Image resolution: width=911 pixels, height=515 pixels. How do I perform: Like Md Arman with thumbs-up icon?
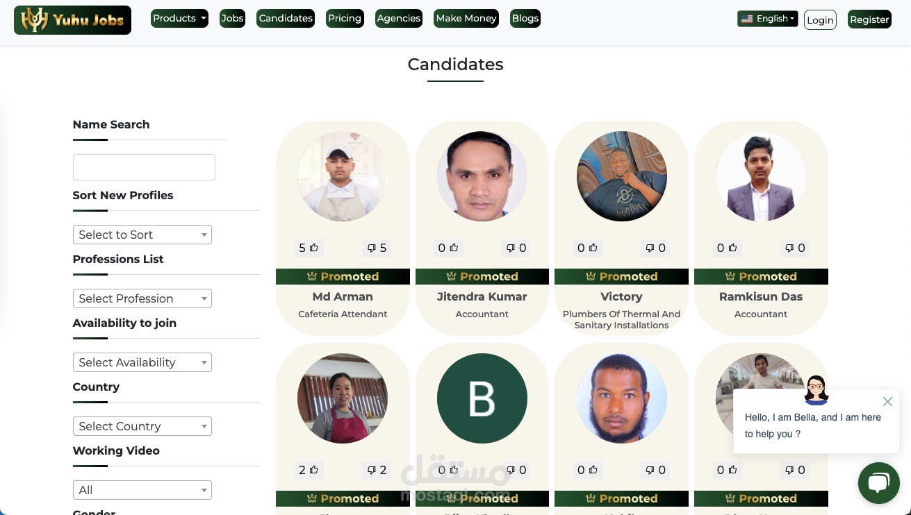point(313,248)
